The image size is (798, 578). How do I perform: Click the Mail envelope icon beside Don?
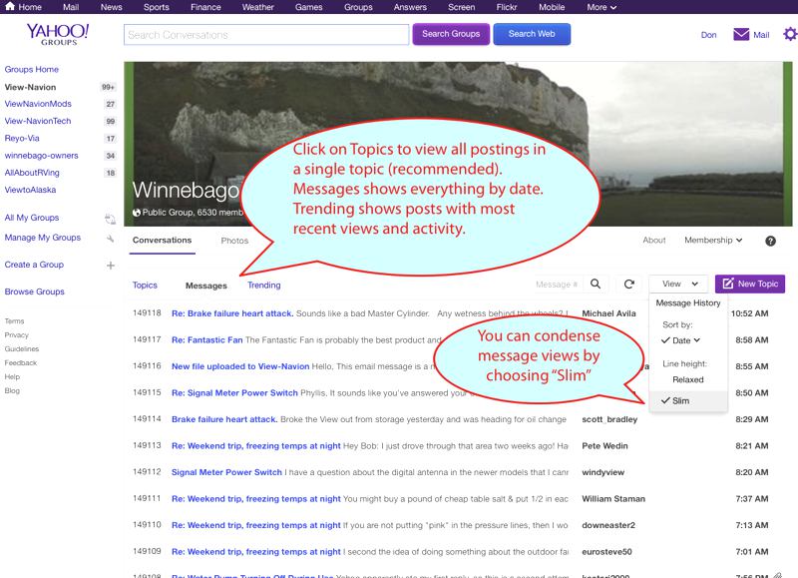[x=741, y=34]
